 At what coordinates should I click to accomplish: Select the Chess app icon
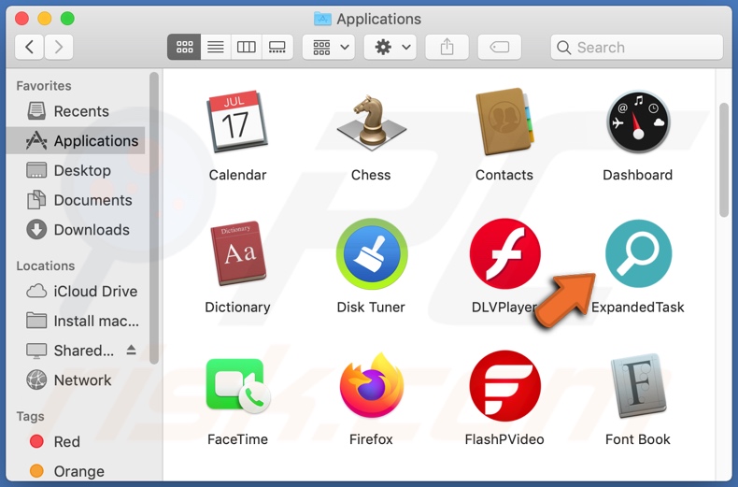click(x=371, y=122)
